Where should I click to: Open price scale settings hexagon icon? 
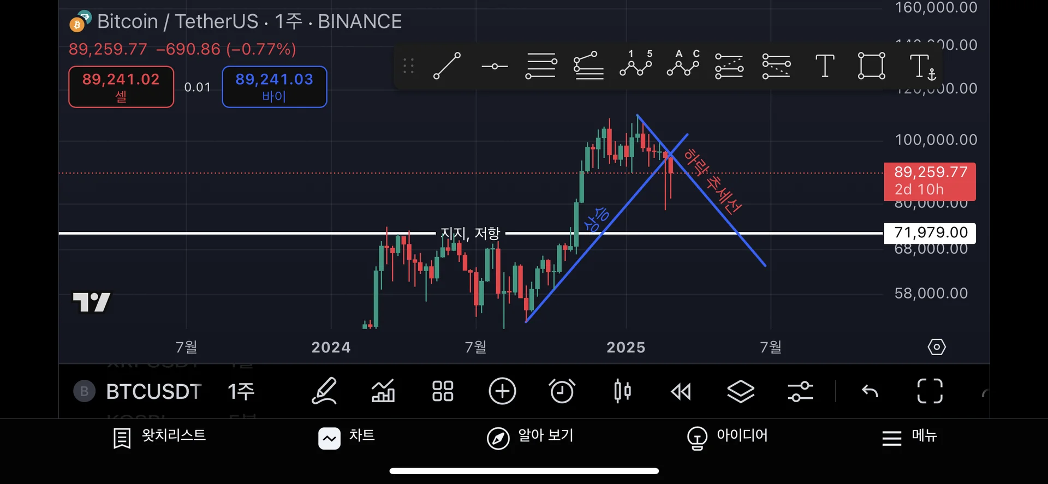point(937,347)
